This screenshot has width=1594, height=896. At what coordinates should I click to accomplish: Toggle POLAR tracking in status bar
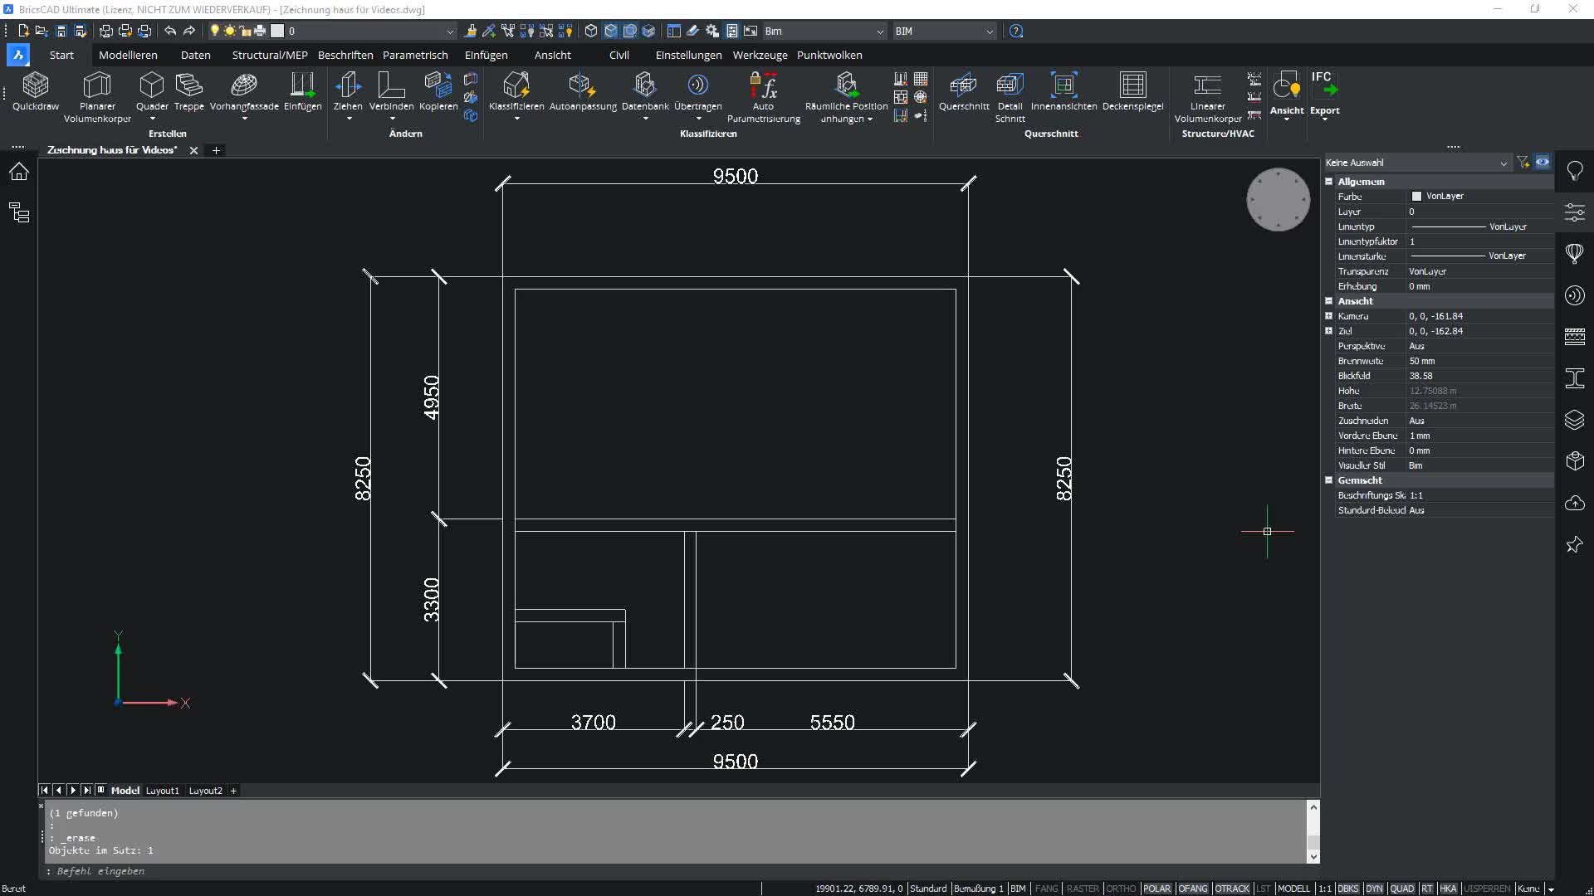(1156, 889)
